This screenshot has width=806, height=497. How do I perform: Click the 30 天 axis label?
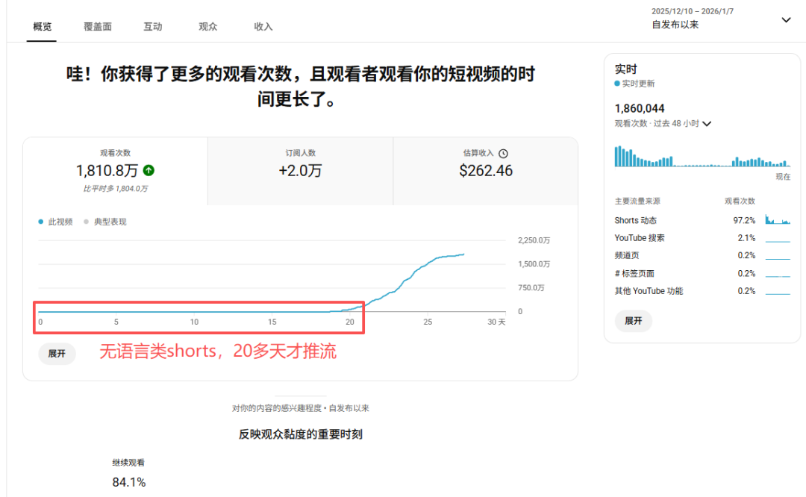coord(496,322)
